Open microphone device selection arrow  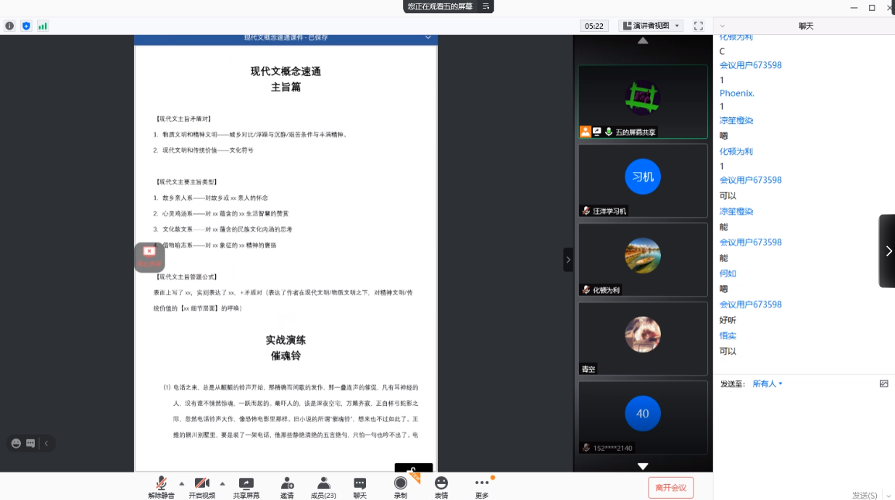tap(180, 483)
